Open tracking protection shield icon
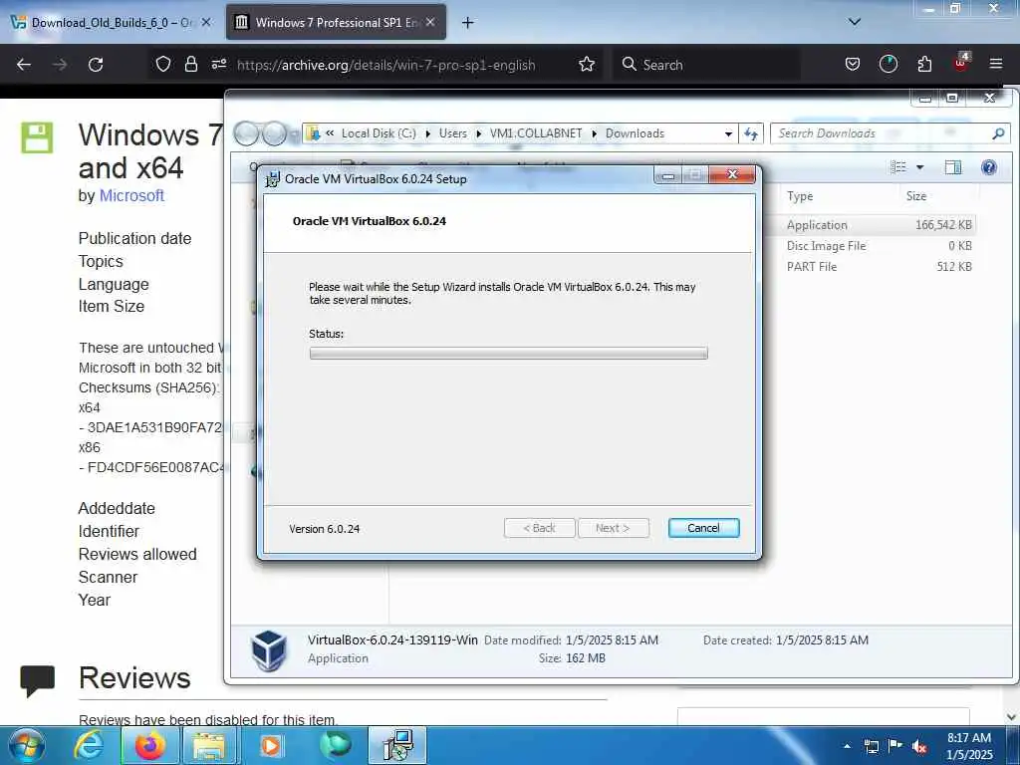 pos(163,64)
